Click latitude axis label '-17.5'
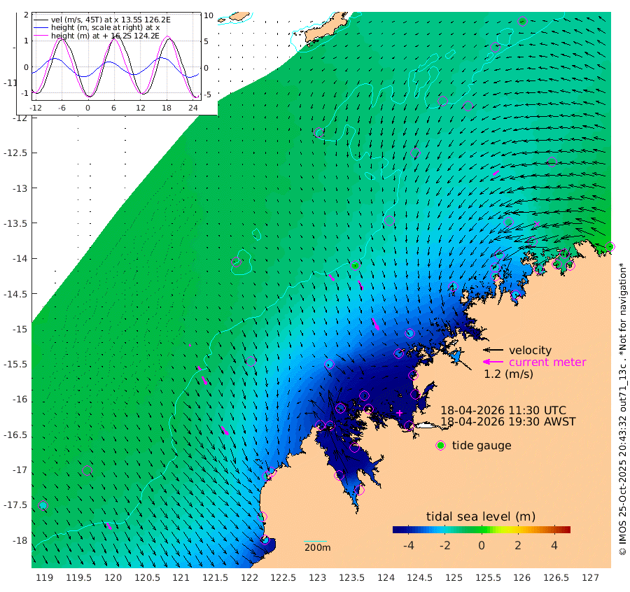 (x=15, y=505)
